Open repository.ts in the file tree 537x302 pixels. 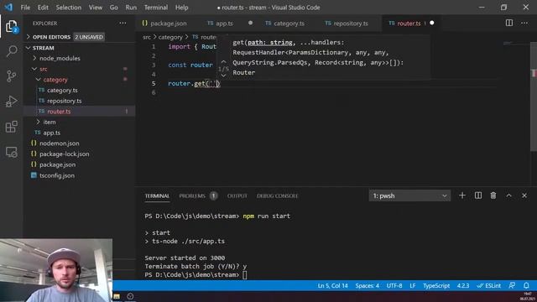pyautogui.click(x=65, y=101)
